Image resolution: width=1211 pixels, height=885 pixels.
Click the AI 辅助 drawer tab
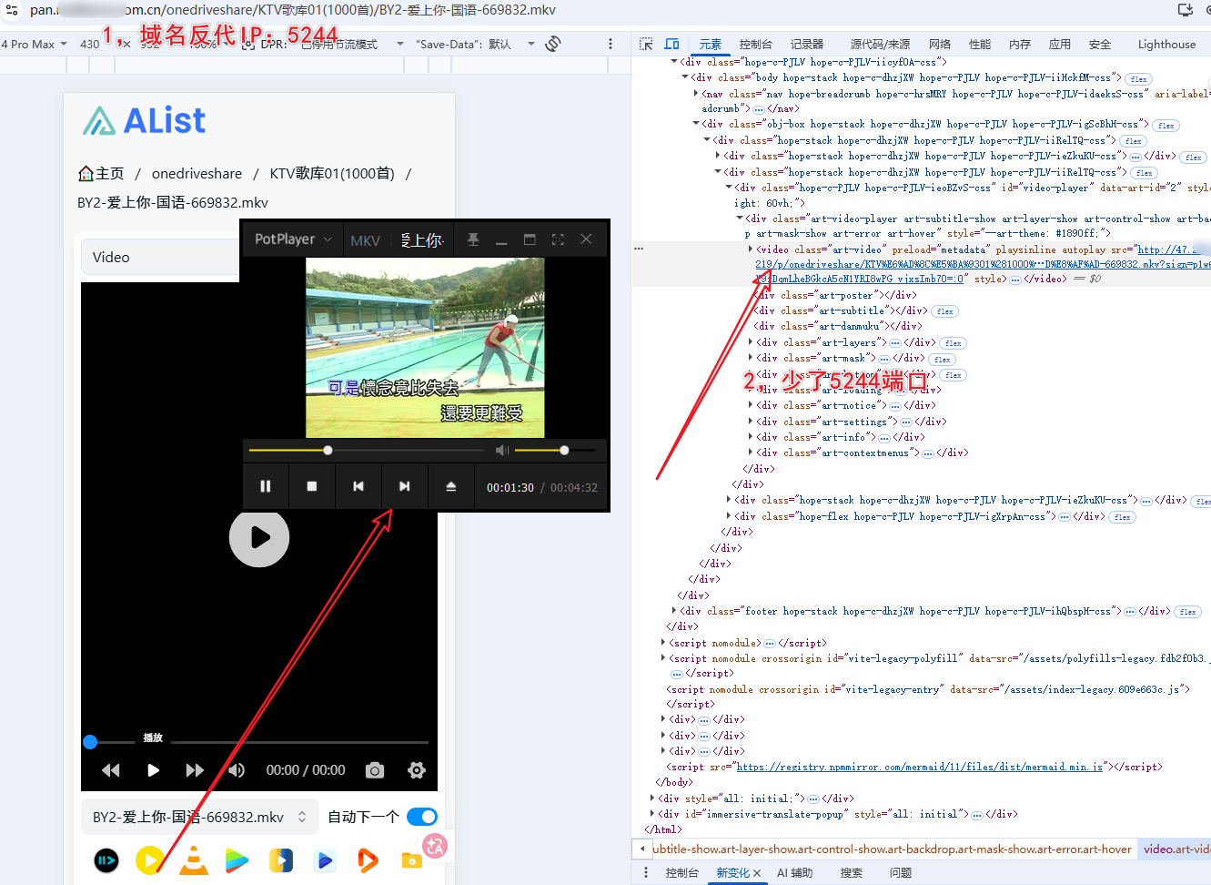794,872
